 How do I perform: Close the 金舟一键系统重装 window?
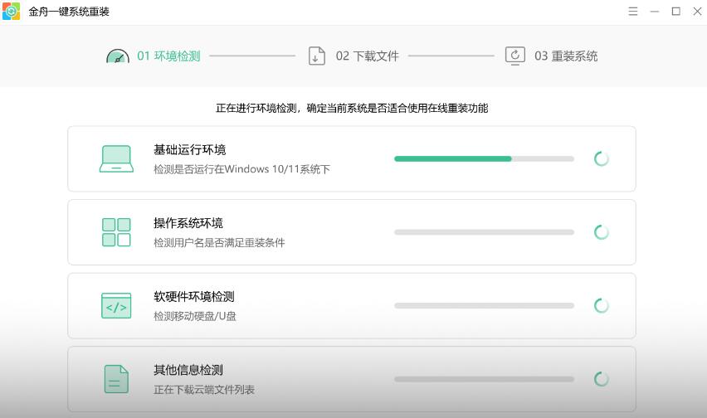pos(697,12)
